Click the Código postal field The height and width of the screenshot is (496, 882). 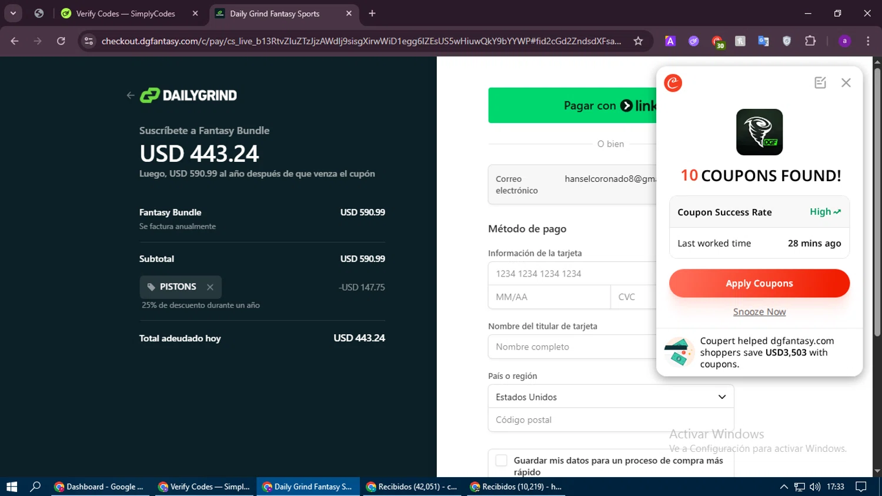pos(611,420)
